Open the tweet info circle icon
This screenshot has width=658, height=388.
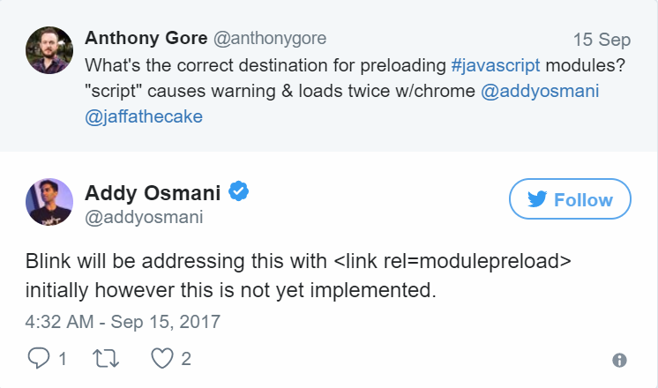(x=619, y=360)
